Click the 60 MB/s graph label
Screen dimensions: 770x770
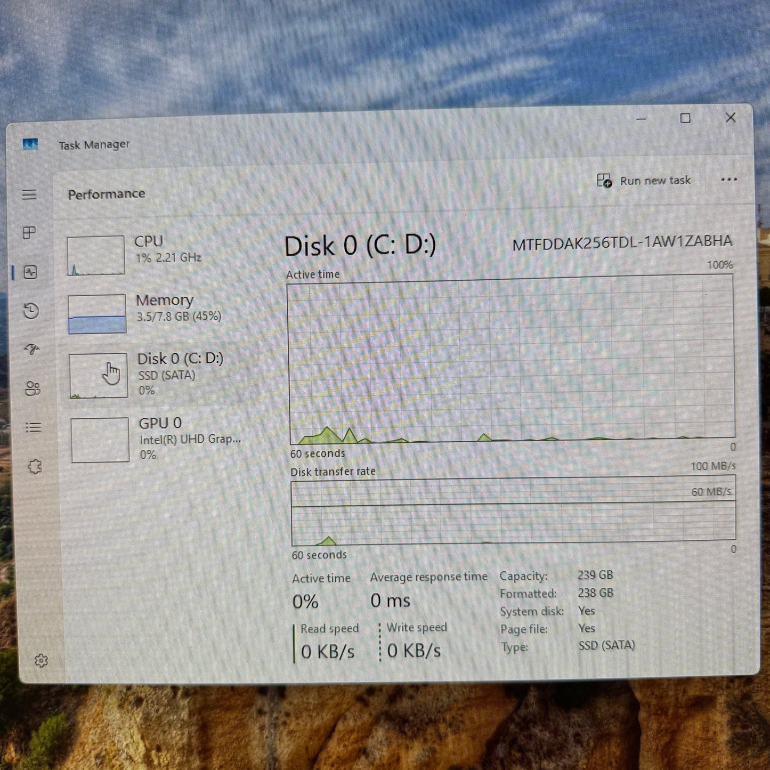pos(711,491)
